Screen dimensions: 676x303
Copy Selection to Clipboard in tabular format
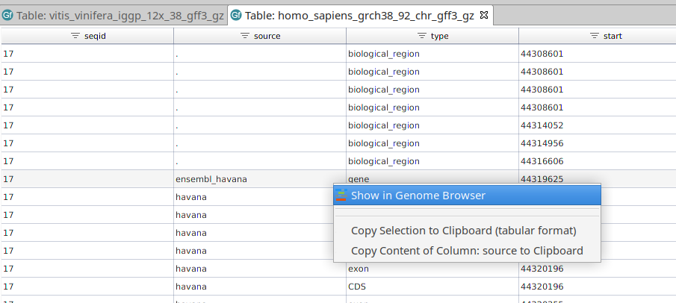point(463,231)
